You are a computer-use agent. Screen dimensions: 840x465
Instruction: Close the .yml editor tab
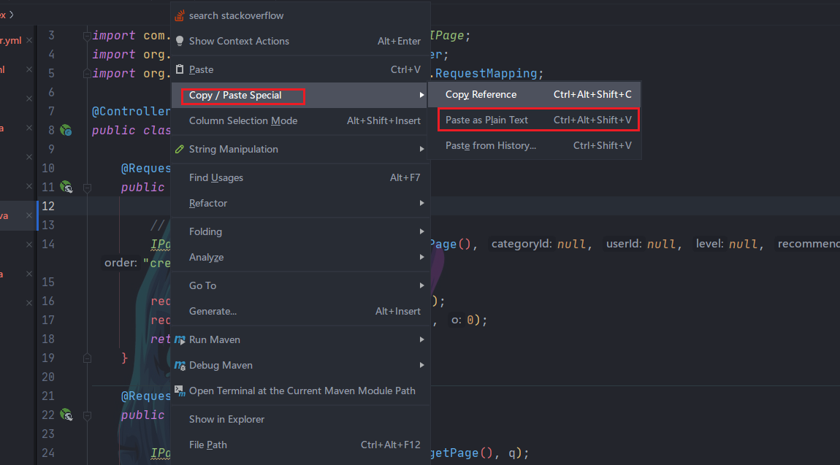[29, 41]
